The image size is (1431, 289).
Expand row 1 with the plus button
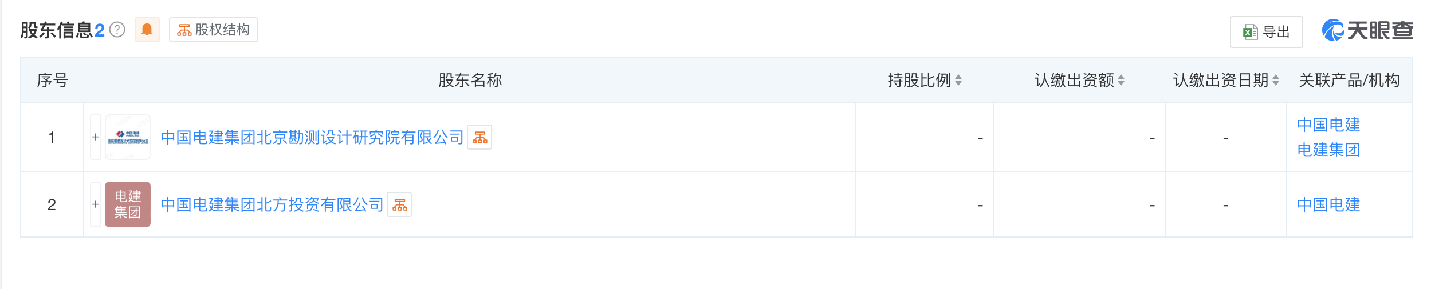[x=96, y=137]
